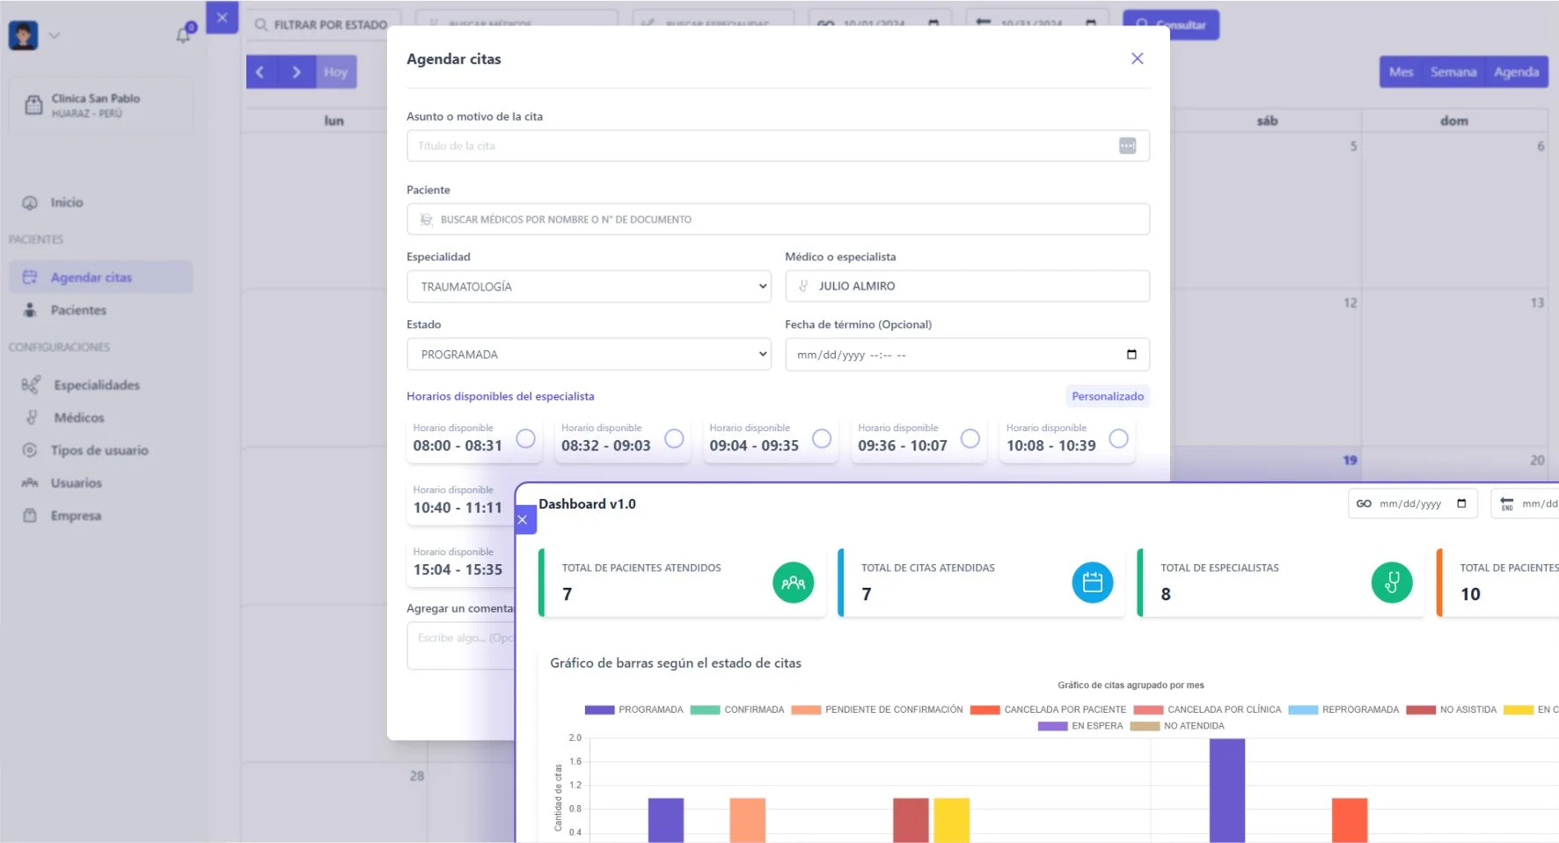
Task: Click the blue calendar icon on citas card
Action: (1092, 583)
